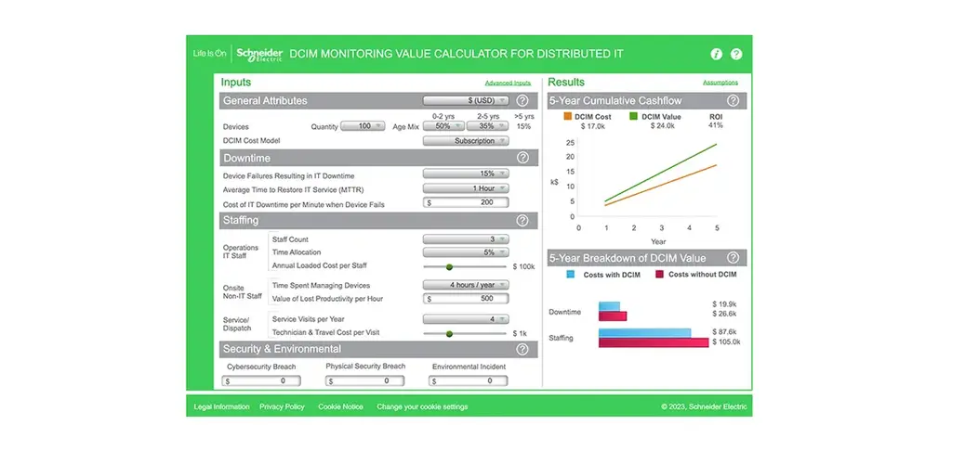This screenshot has height=451, width=965.
Task: Open 5-Year Breakdown of DCIM Value help
Action: (733, 257)
